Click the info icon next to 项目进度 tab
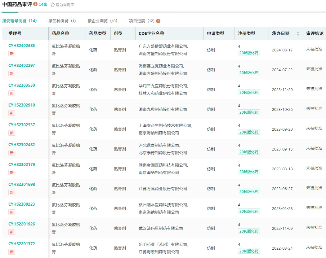Viewport: 326px width, 258px height. (158, 21)
